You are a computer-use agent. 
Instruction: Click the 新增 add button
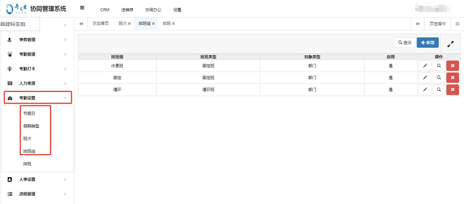pos(427,42)
